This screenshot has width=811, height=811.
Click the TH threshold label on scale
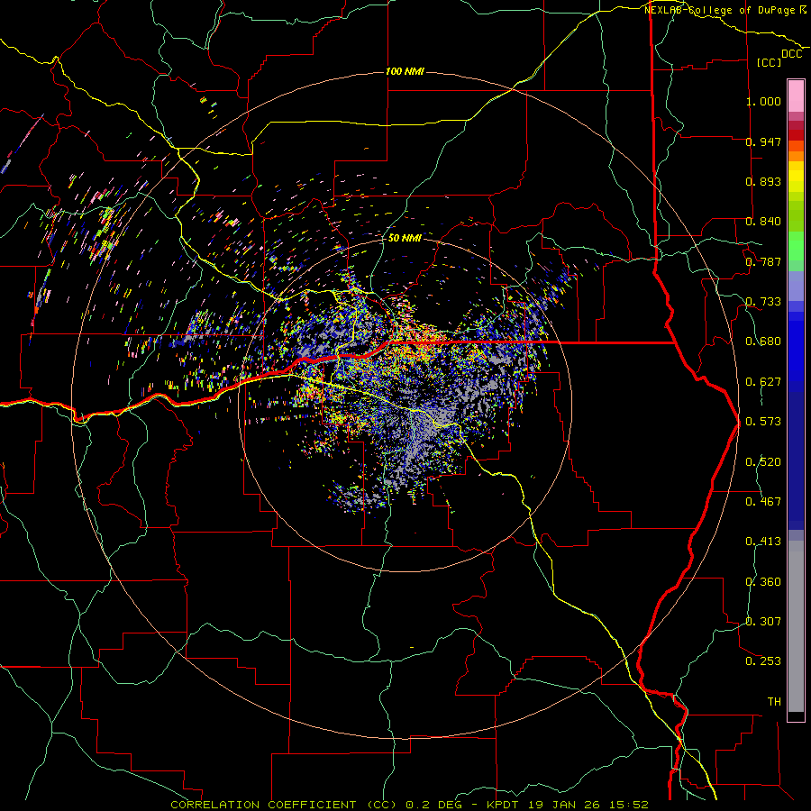pos(774,702)
